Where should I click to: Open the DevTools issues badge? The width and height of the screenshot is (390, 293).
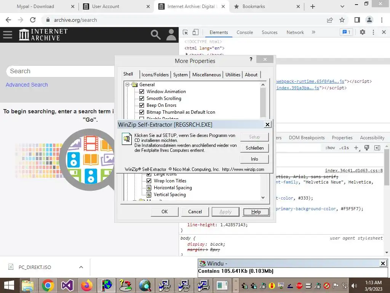pos(346,32)
